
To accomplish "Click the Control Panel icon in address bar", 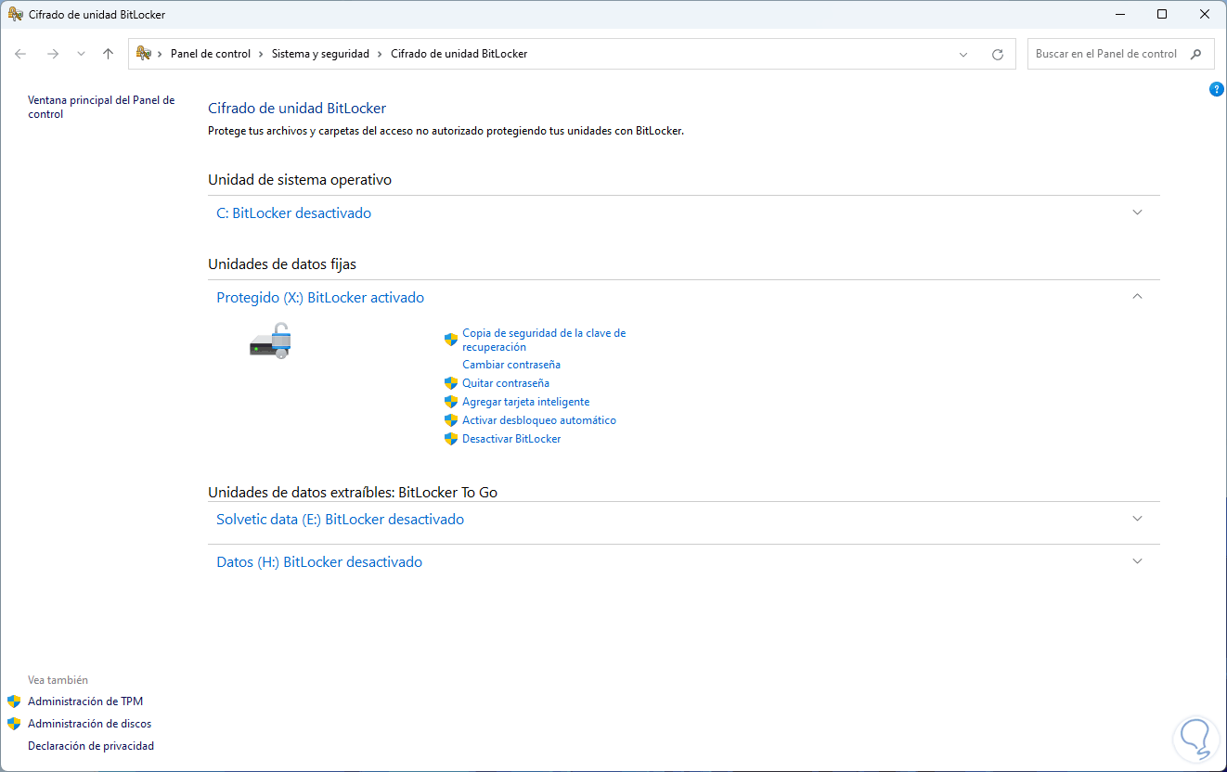I will click(x=144, y=54).
